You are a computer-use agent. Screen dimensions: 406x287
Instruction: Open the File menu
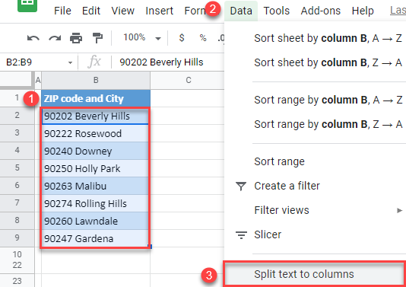pos(62,11)
